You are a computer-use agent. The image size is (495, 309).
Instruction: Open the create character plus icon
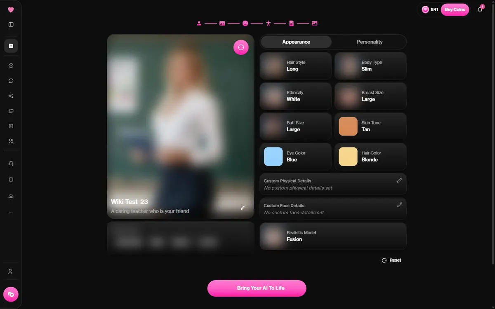point(11,46)
